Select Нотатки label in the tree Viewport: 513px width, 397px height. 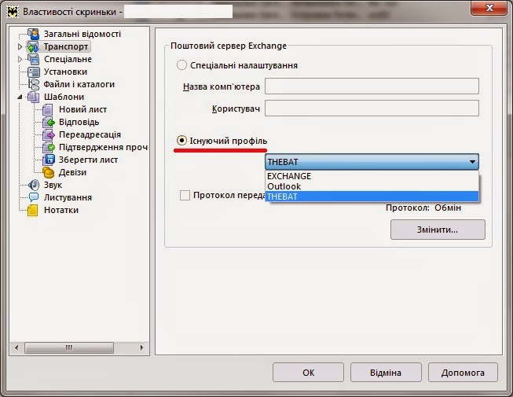(x=61, y=210)
